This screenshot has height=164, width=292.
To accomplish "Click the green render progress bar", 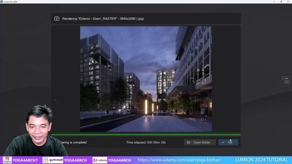I will (x=146, y=134).
